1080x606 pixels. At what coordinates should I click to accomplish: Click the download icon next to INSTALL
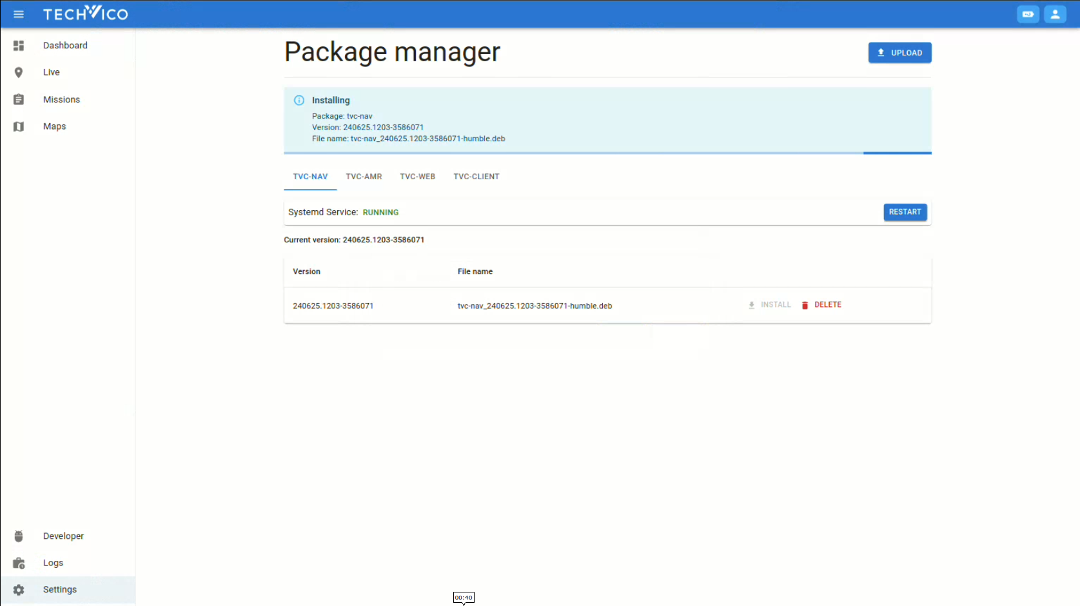click(751, 305)
